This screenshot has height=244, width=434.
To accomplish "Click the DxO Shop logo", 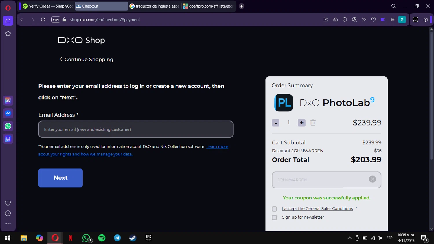I will [81, 40].
